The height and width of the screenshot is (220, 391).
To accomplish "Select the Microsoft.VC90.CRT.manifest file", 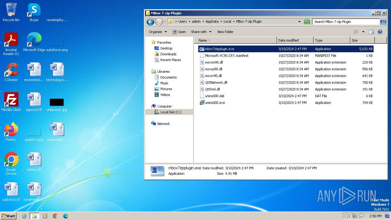I will [x=227, y=56].
